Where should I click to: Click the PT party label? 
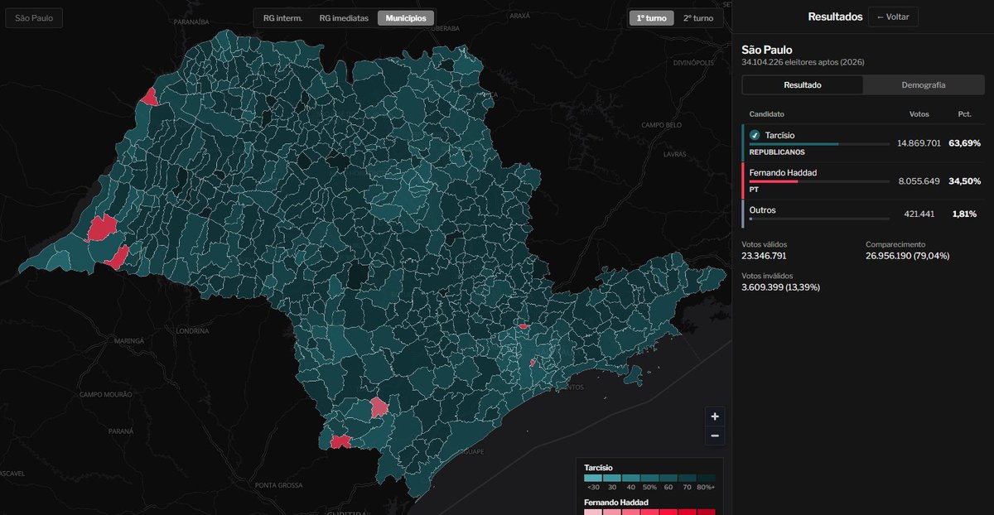(x=754, y=190)
